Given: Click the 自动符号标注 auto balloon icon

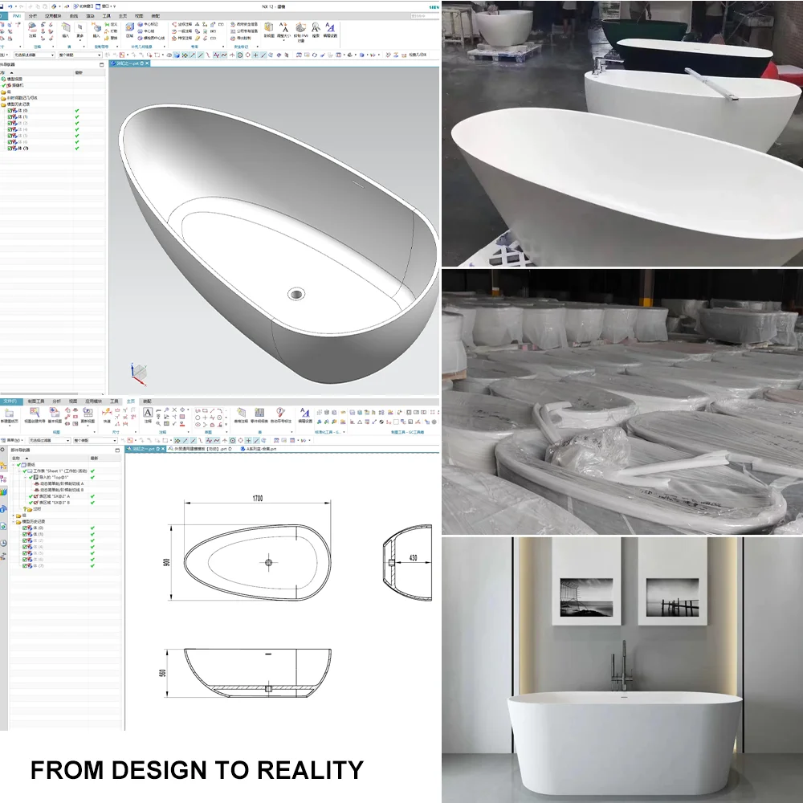Looking at the screenshot, I should pos(280,414).
